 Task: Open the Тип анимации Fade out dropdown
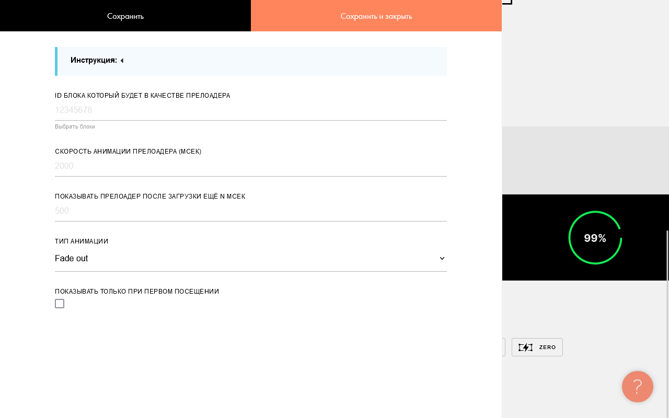[251, 259]
